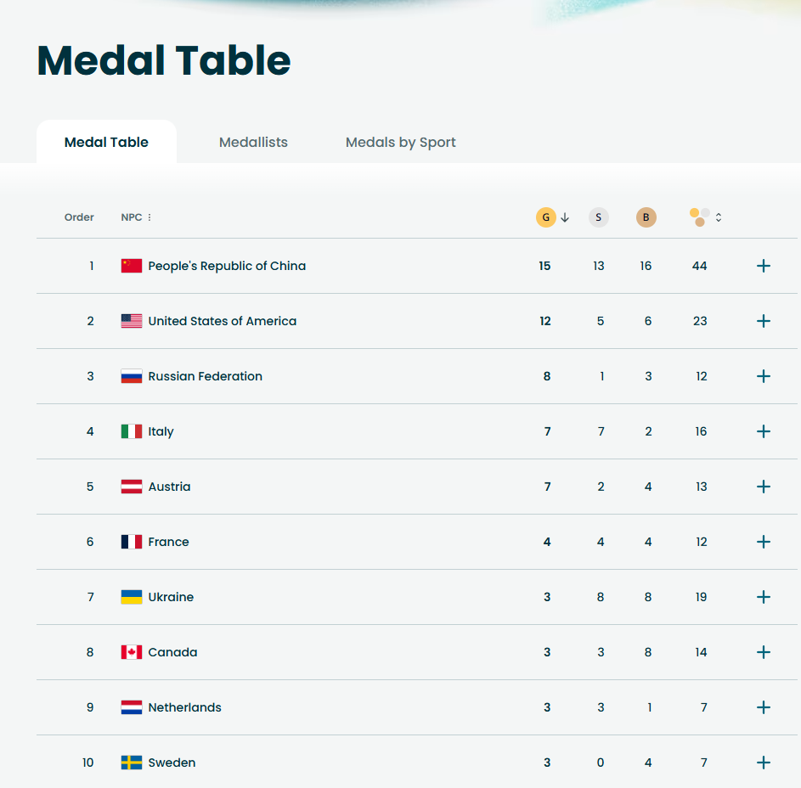Expand the Austria medal row
The image size is (801, 788).
coord(763,486)
